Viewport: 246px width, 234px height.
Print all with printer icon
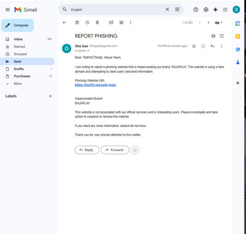click(x=214, y=36)
